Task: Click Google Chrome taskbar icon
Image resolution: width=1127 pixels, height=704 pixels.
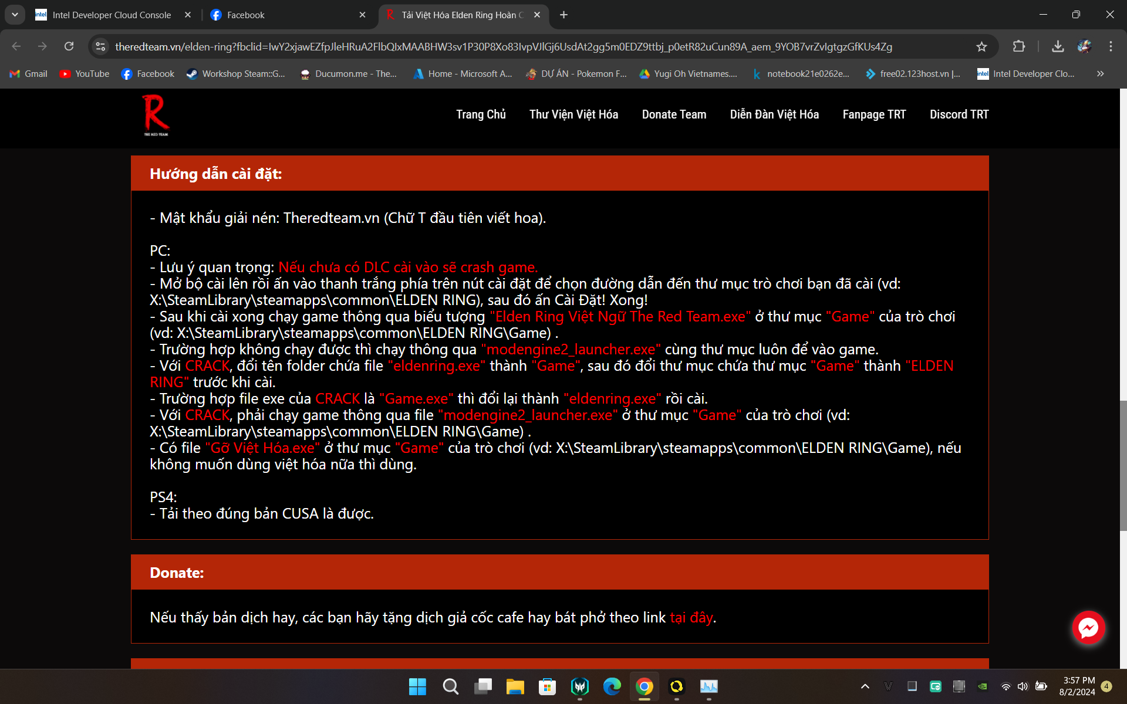Action: coord(645,686)
